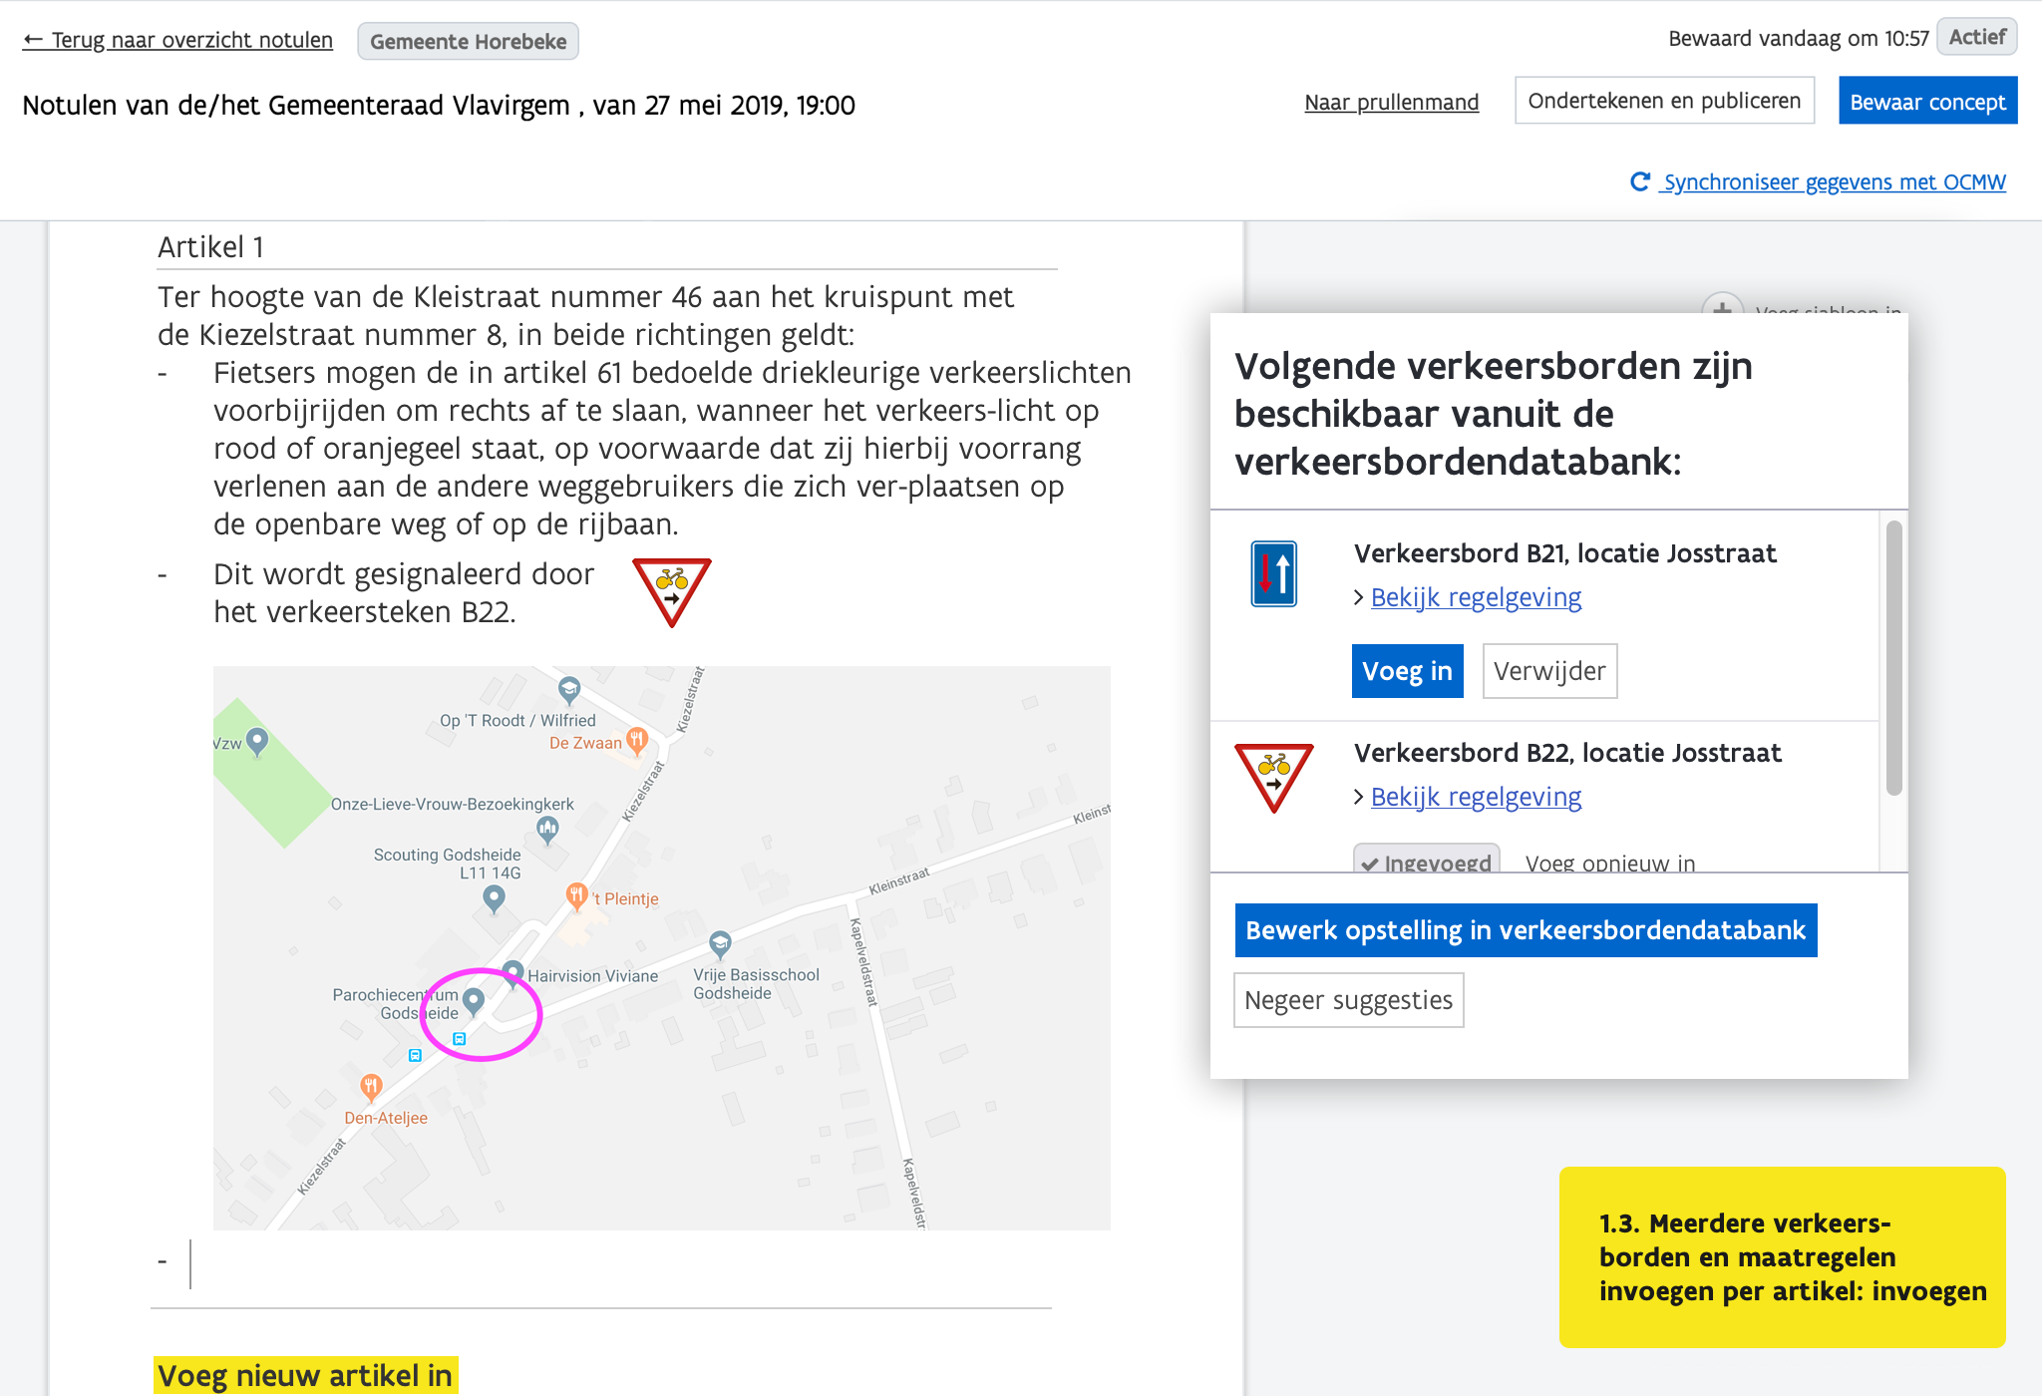Click the synchronize refresh icon

pyautogui.click(x=1639, y=181)
